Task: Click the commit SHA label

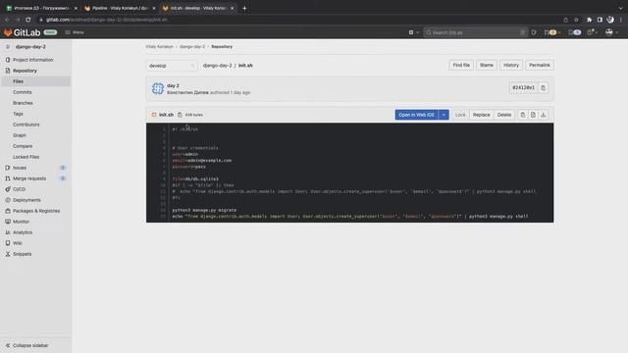Action: [523, 87]
